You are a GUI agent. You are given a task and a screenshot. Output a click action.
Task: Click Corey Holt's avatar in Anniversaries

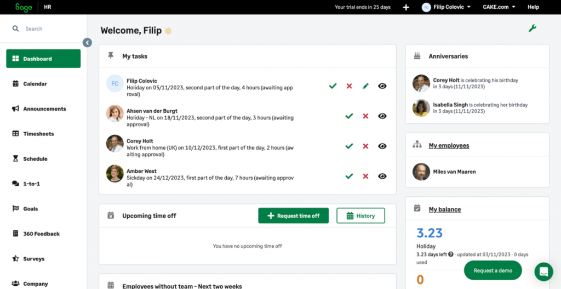tap(421, 83)
